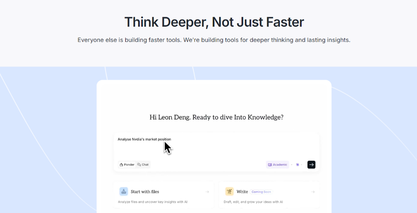Screen dimensions: 417x213
Task: Click 'Analyze files and uncover key insights' text
Action: pyautogui.click(x=153, y=202)
